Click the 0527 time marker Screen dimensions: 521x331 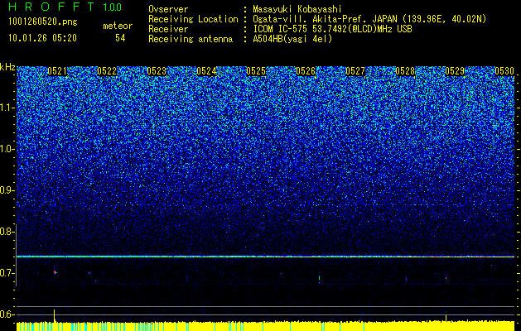355,71
